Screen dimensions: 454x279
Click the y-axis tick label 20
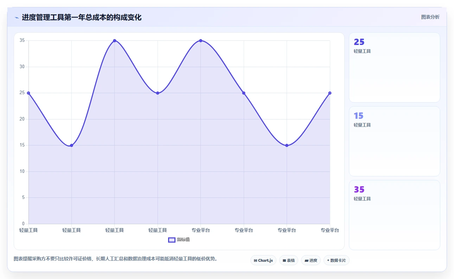(22, 119)
